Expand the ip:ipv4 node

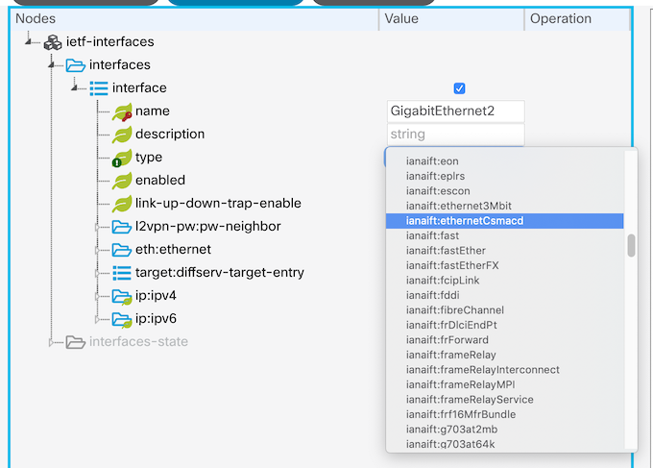coord(97,296)
